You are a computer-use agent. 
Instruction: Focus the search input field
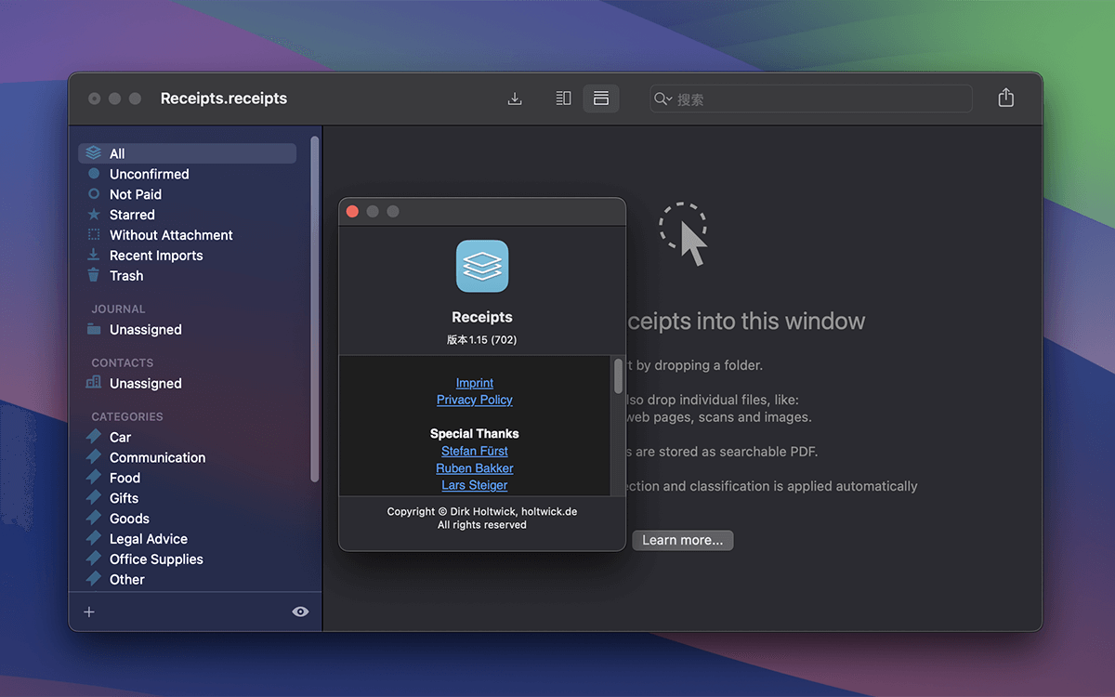[x=811, y=99]
